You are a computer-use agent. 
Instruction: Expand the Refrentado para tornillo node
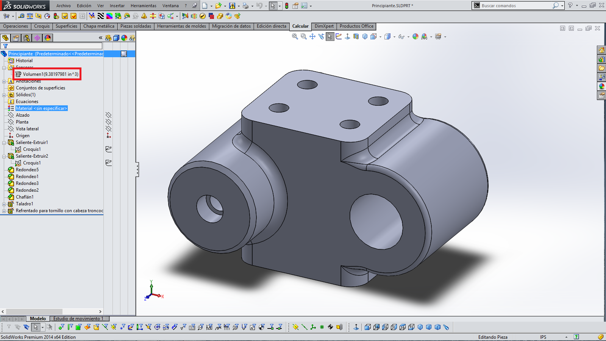click(4, 211)
